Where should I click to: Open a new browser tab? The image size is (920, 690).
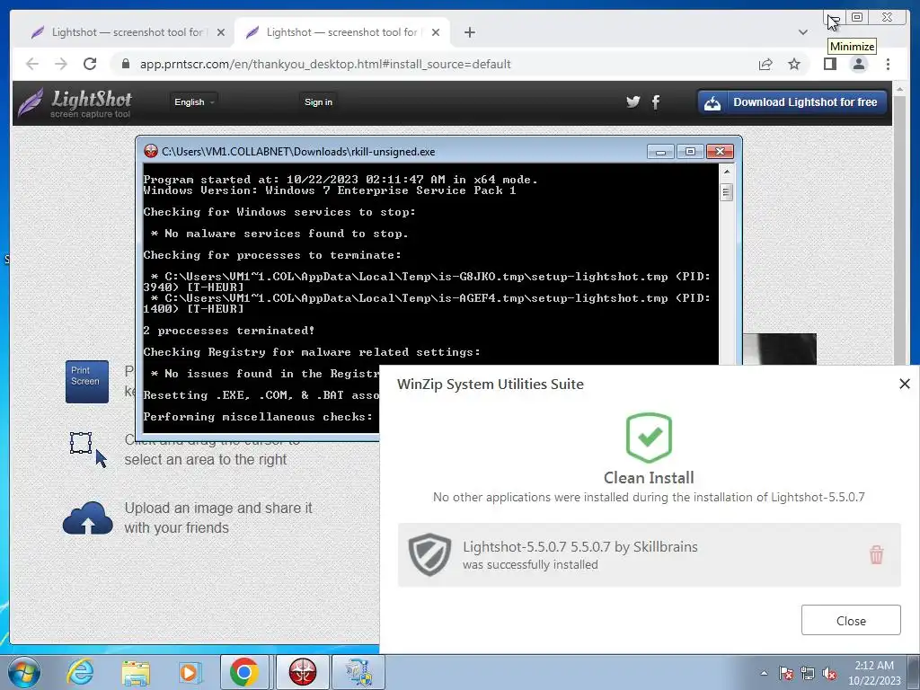[x=469, y=32]
